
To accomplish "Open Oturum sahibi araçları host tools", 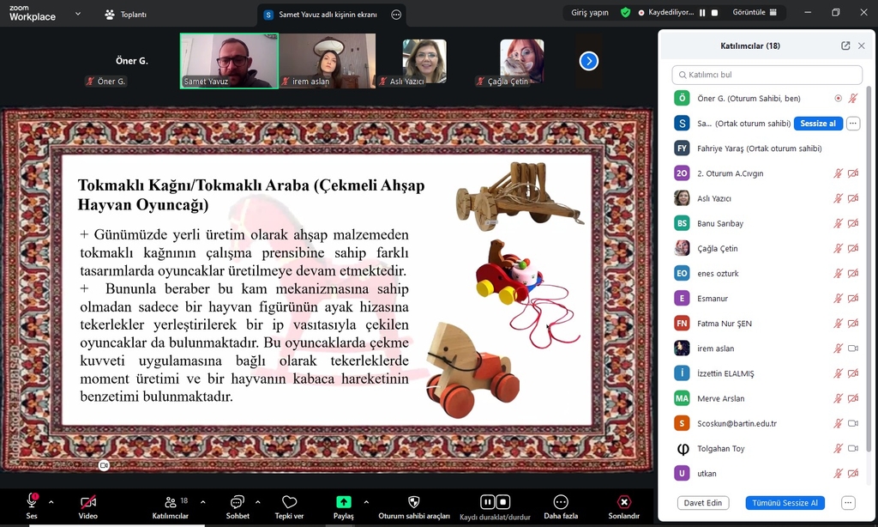I will click(x=414, y=502).
